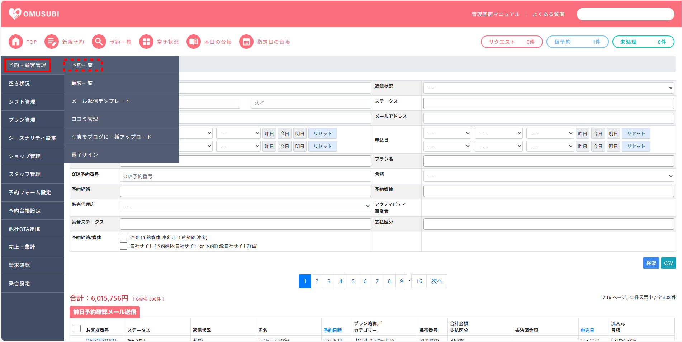This screenshot has height=342, width=682.
Task: Click the new reservation pencil icon
Action: click(x=51, y=42)
